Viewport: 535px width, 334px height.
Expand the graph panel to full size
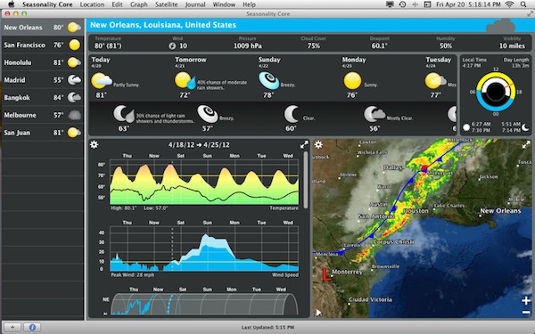pyautogui.click(x=304, y=145)
